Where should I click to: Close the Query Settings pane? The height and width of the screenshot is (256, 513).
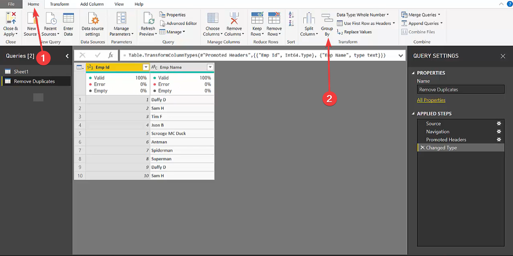tap(503, 56)
